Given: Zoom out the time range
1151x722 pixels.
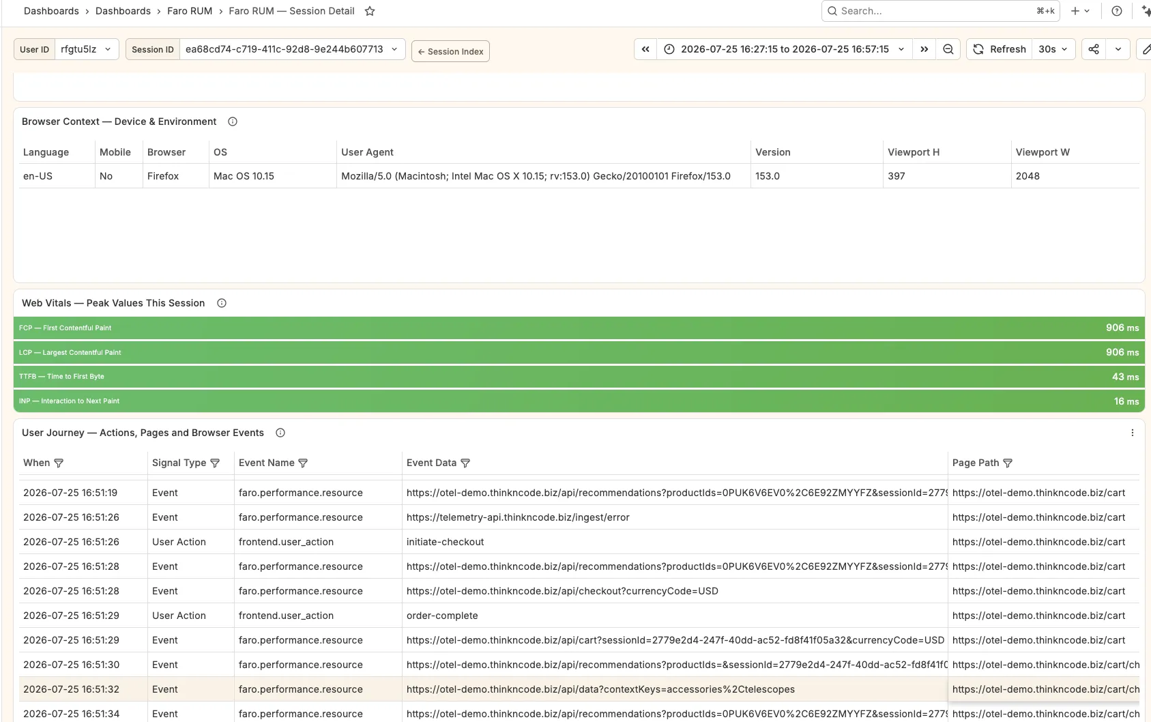Looking at the screenshot, I should click(x=948, y=49).
